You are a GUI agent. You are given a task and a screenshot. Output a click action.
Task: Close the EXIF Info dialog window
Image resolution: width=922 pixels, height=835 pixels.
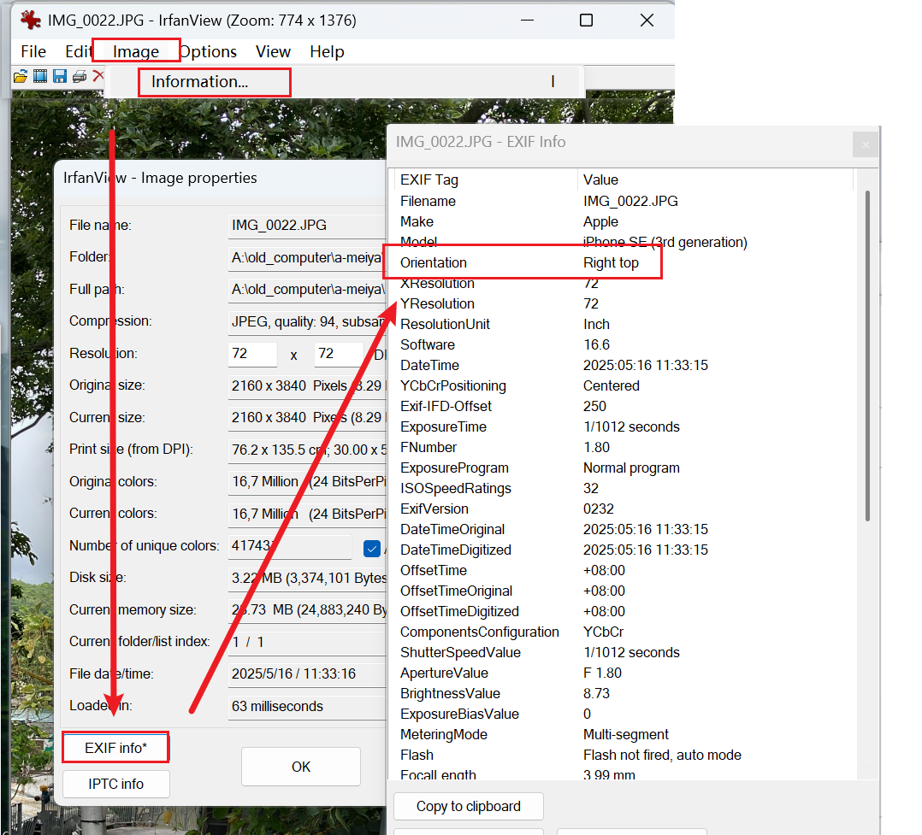point(866,144)
